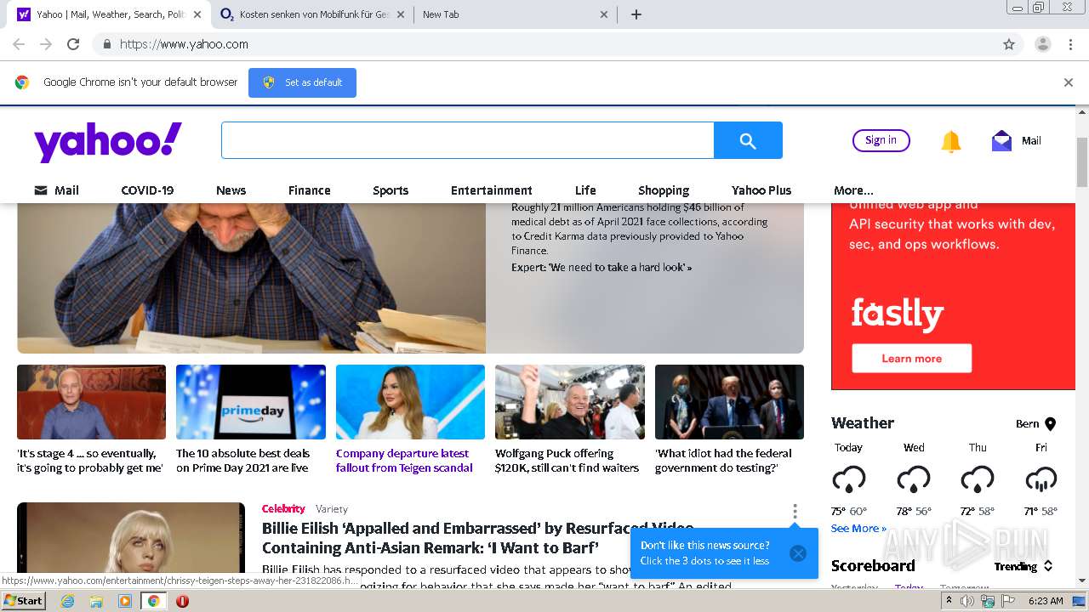The image size is (1089, 612).
Task: Click the taskbar clock showing 6:23 AM
Action: coord(1046,601)
